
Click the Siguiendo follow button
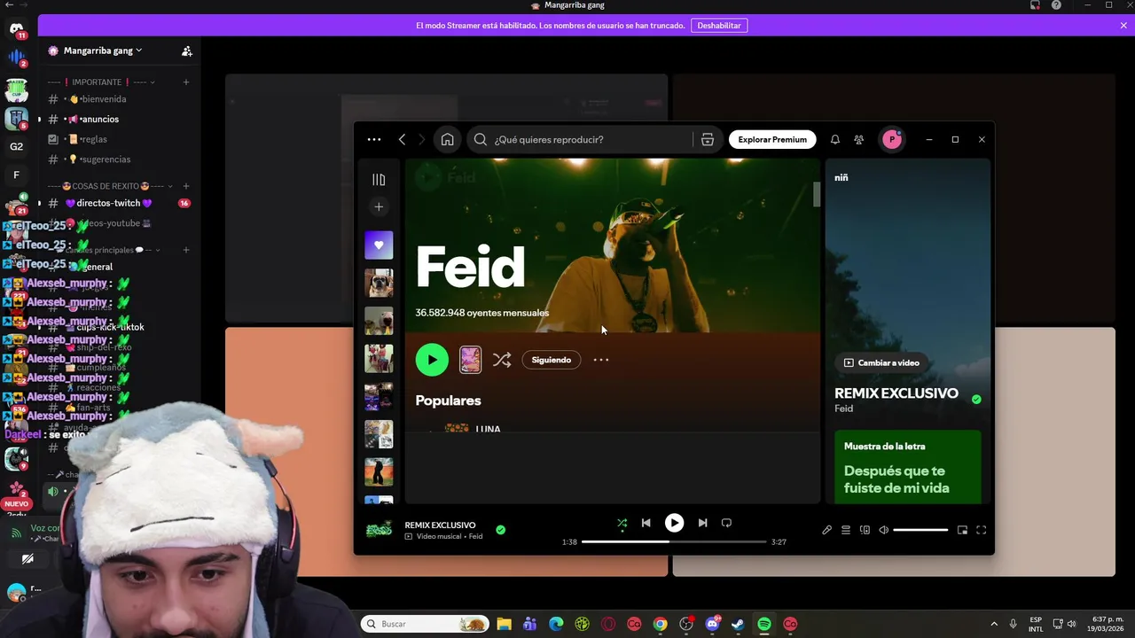(552, 360)
